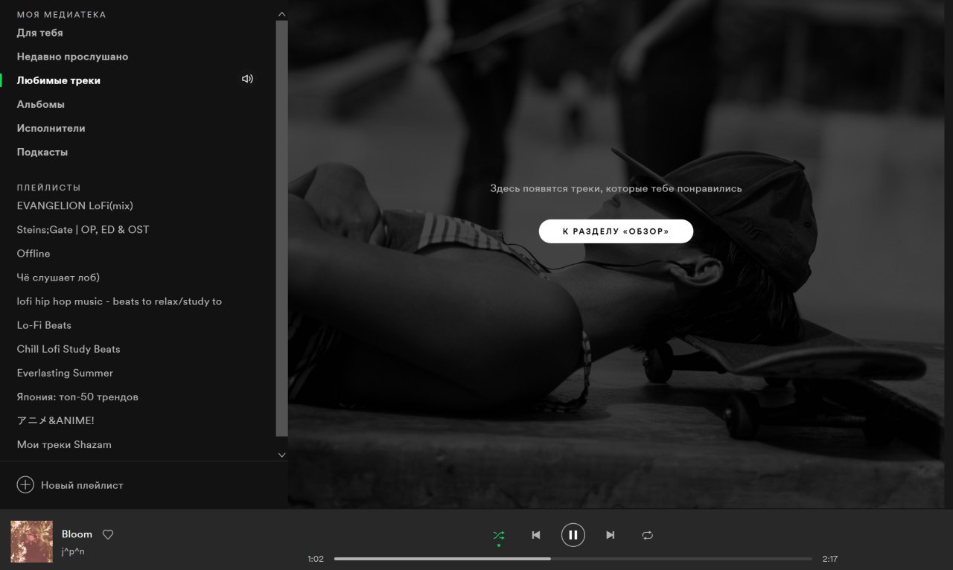This screenshot has width=953, height=570.
Task: Skip to next track
Action: (x=611, y=535)
